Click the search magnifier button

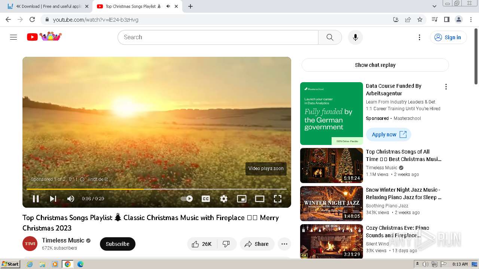(330, 37)
